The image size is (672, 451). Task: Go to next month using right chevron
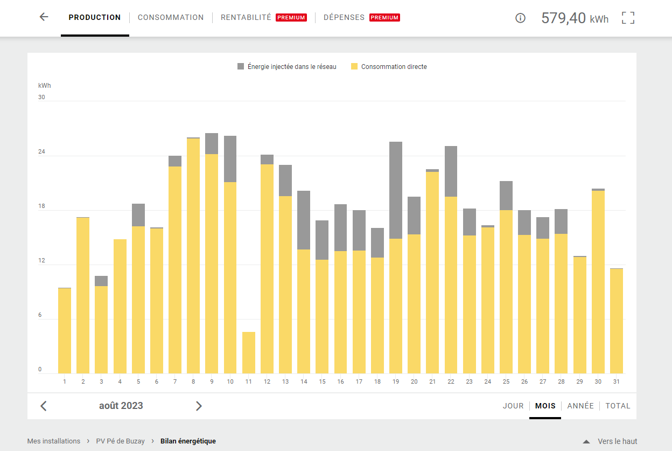tap(199, 406)
